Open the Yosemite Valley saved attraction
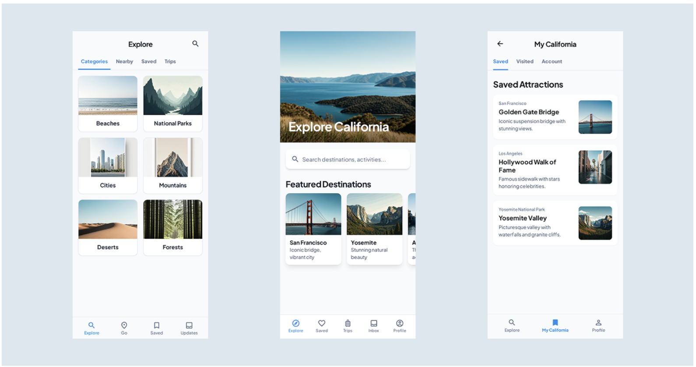 [x=555, y=223]
